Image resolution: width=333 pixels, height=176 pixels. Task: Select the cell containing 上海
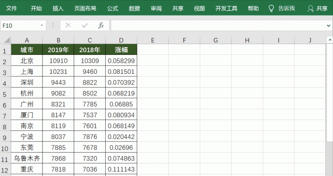click(27, 71)
